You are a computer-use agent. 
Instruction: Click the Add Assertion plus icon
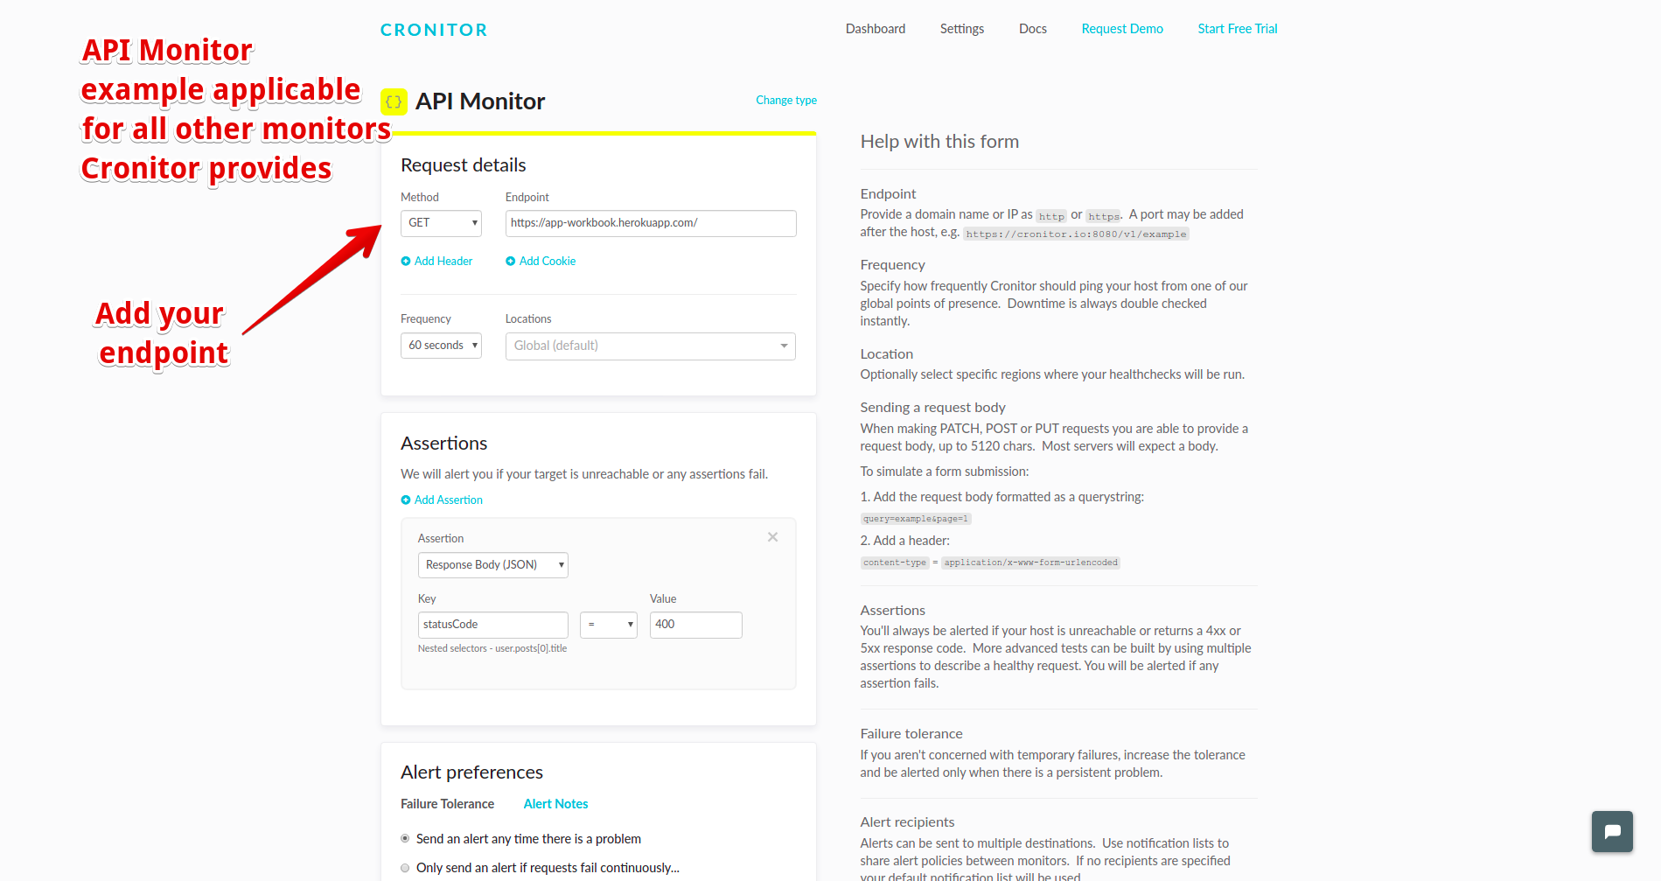[x=406, y=500]
